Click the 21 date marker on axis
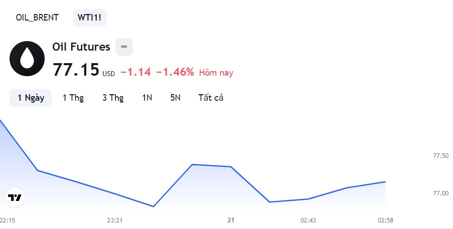 [231, 220]
